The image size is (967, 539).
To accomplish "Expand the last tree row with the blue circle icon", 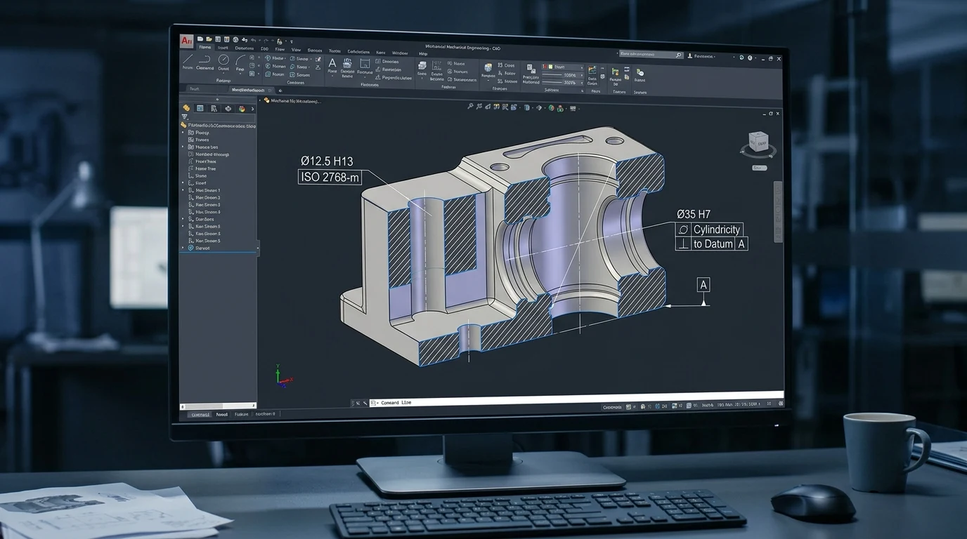I will (183, 248).
